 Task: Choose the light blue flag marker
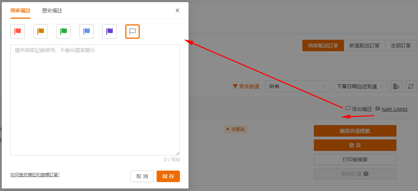(87, 32)
